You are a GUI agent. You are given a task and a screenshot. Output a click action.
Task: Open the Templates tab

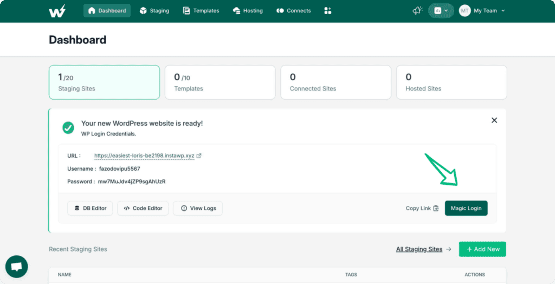201,11
